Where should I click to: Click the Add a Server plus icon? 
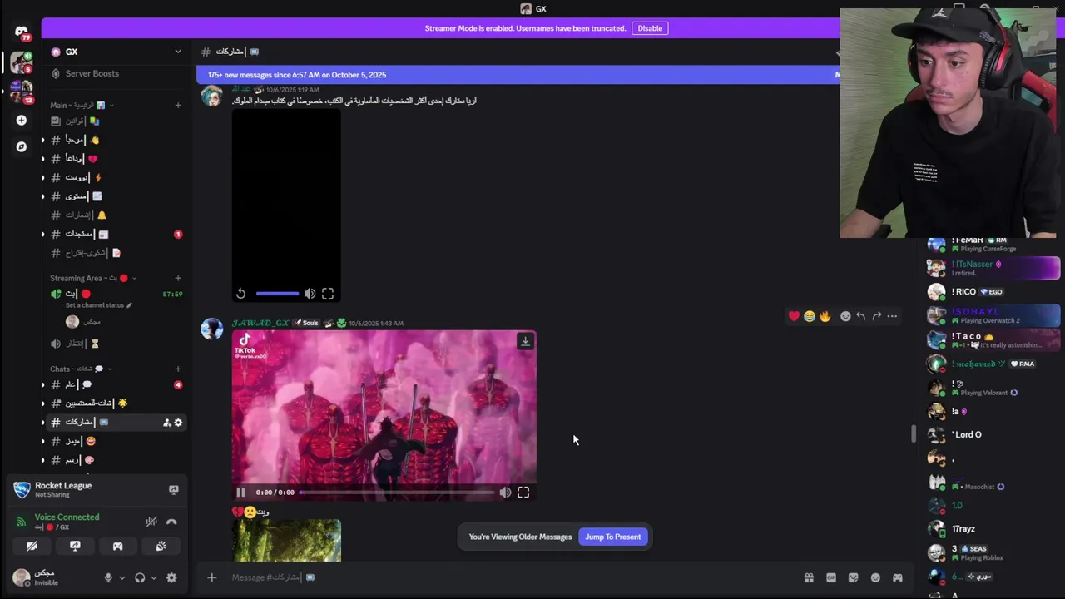21,120
